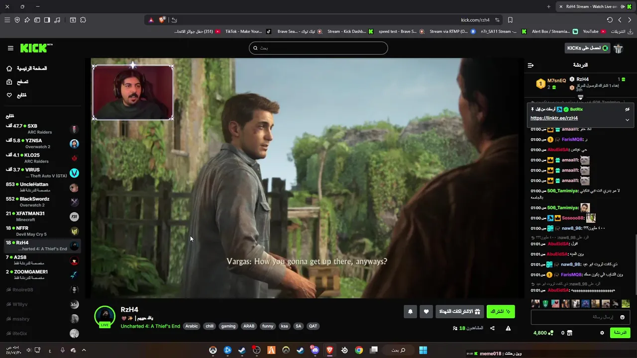Open KLO25 channel in sidebar
The image size is (637, 358).
pyautogui.click(x=42, y=158)
